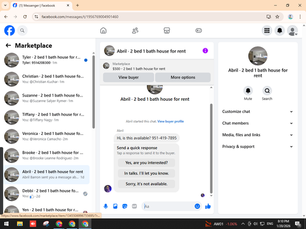Click the browser back arrow
Image resolution: width=306 pixels, height=229 pixels.
pyautogui.click(x=6, y=16)
